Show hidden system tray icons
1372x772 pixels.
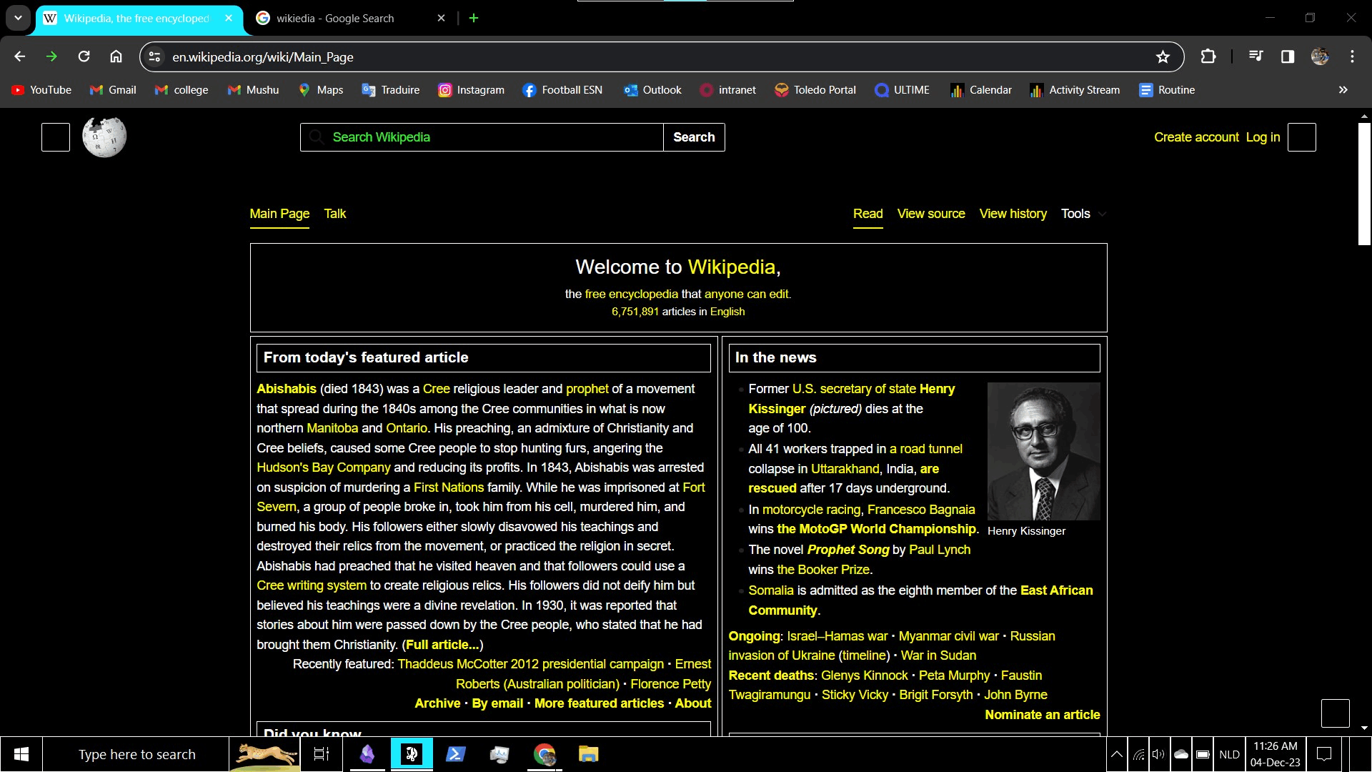tap(1116, 754)
